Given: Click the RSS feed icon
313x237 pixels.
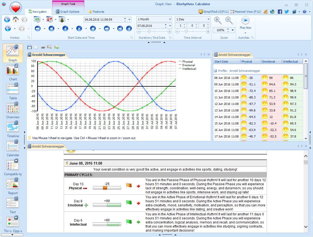Looking at the screenshot, I should point(266,12).
